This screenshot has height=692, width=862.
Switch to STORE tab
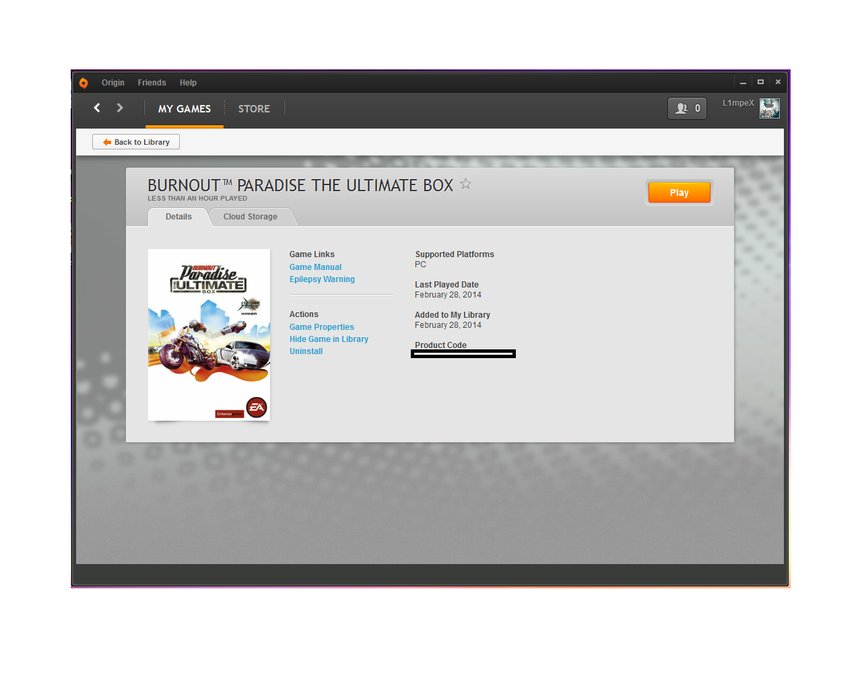click(x=254, y=108)
